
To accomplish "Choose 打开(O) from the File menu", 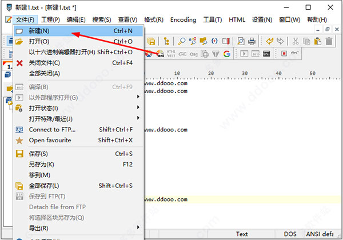I will coord(78,42).
